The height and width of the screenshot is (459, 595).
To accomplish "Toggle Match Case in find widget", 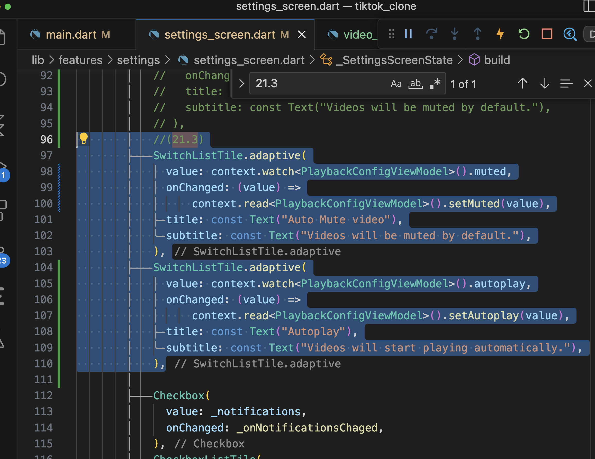I will click(396, 83).
